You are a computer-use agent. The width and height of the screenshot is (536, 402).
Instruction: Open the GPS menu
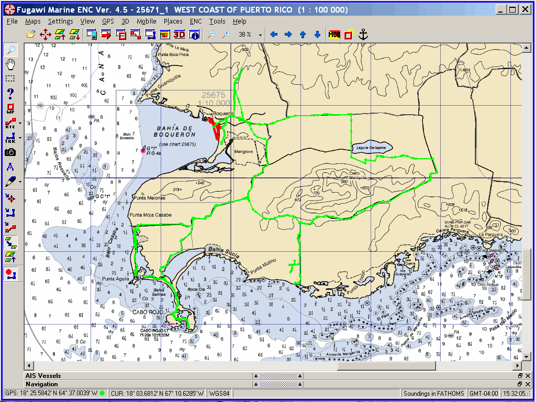coord(108,21)
